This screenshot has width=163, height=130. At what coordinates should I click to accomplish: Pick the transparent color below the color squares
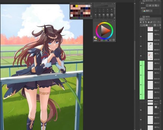[95, 40]
